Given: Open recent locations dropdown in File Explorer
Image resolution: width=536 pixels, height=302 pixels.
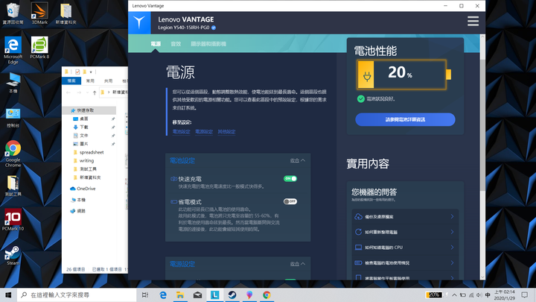Looking at the screenshot, I should [x=88, y=92].
